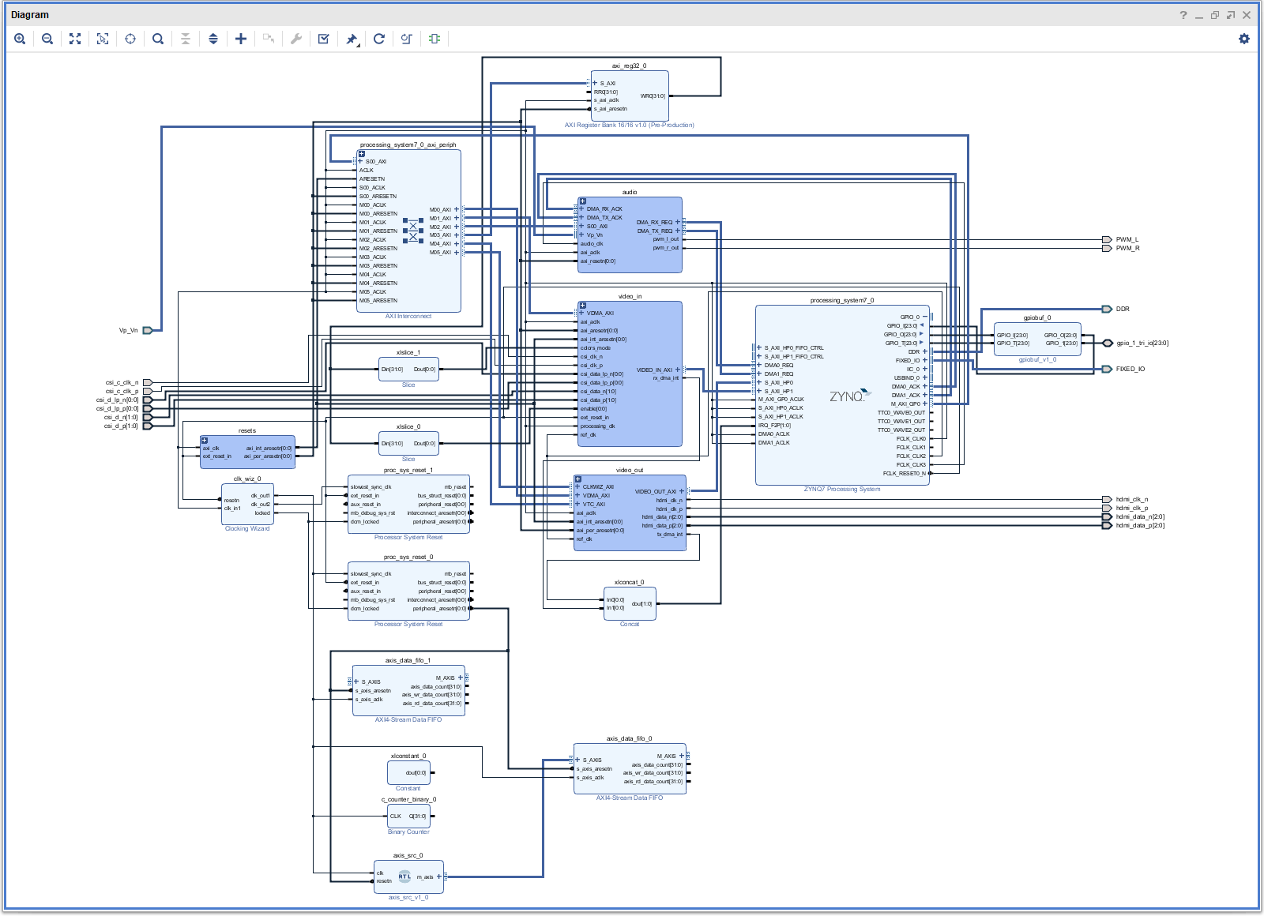Run Validate Design check icon
This screenshot has width=1264, height=916.
point(324,39)
